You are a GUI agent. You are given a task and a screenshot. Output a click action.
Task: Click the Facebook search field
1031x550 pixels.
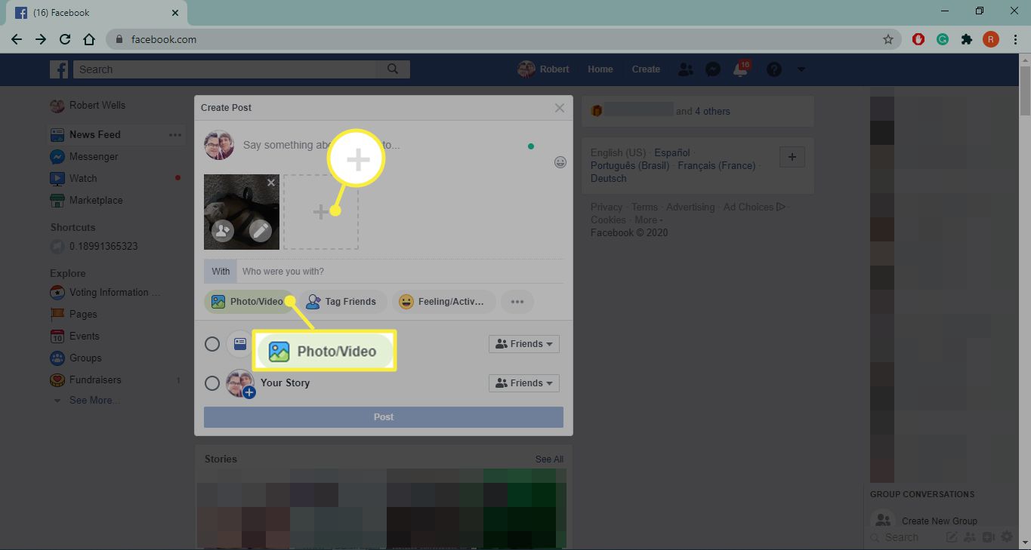(x=225, y=69)
